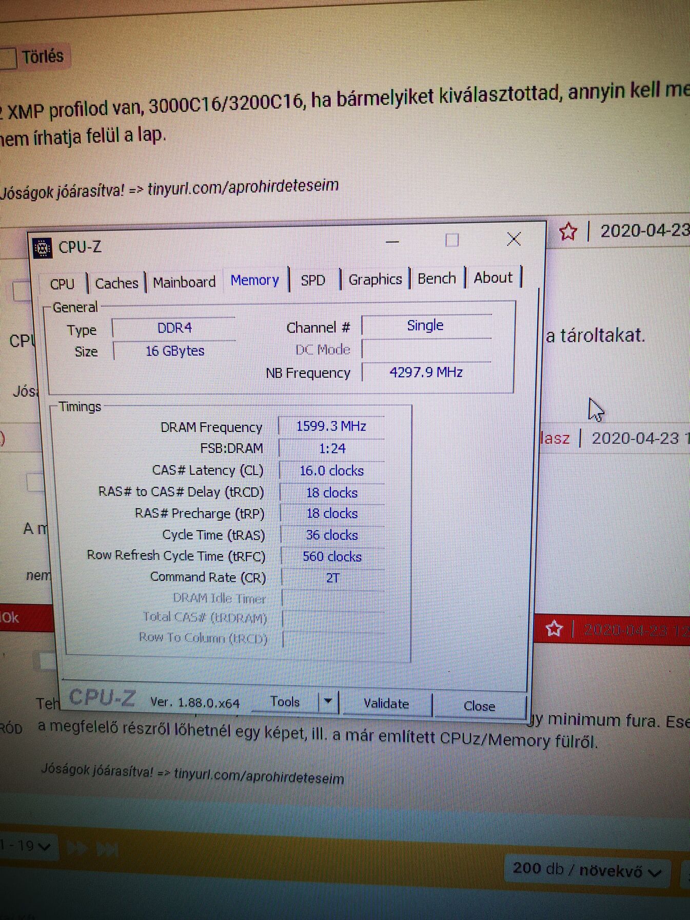Click the tRP 18 clocks value
This screenshot has width=690, height=920.
point(332,514)
